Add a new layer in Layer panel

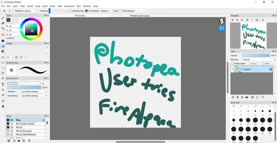[x=233, y=97]
